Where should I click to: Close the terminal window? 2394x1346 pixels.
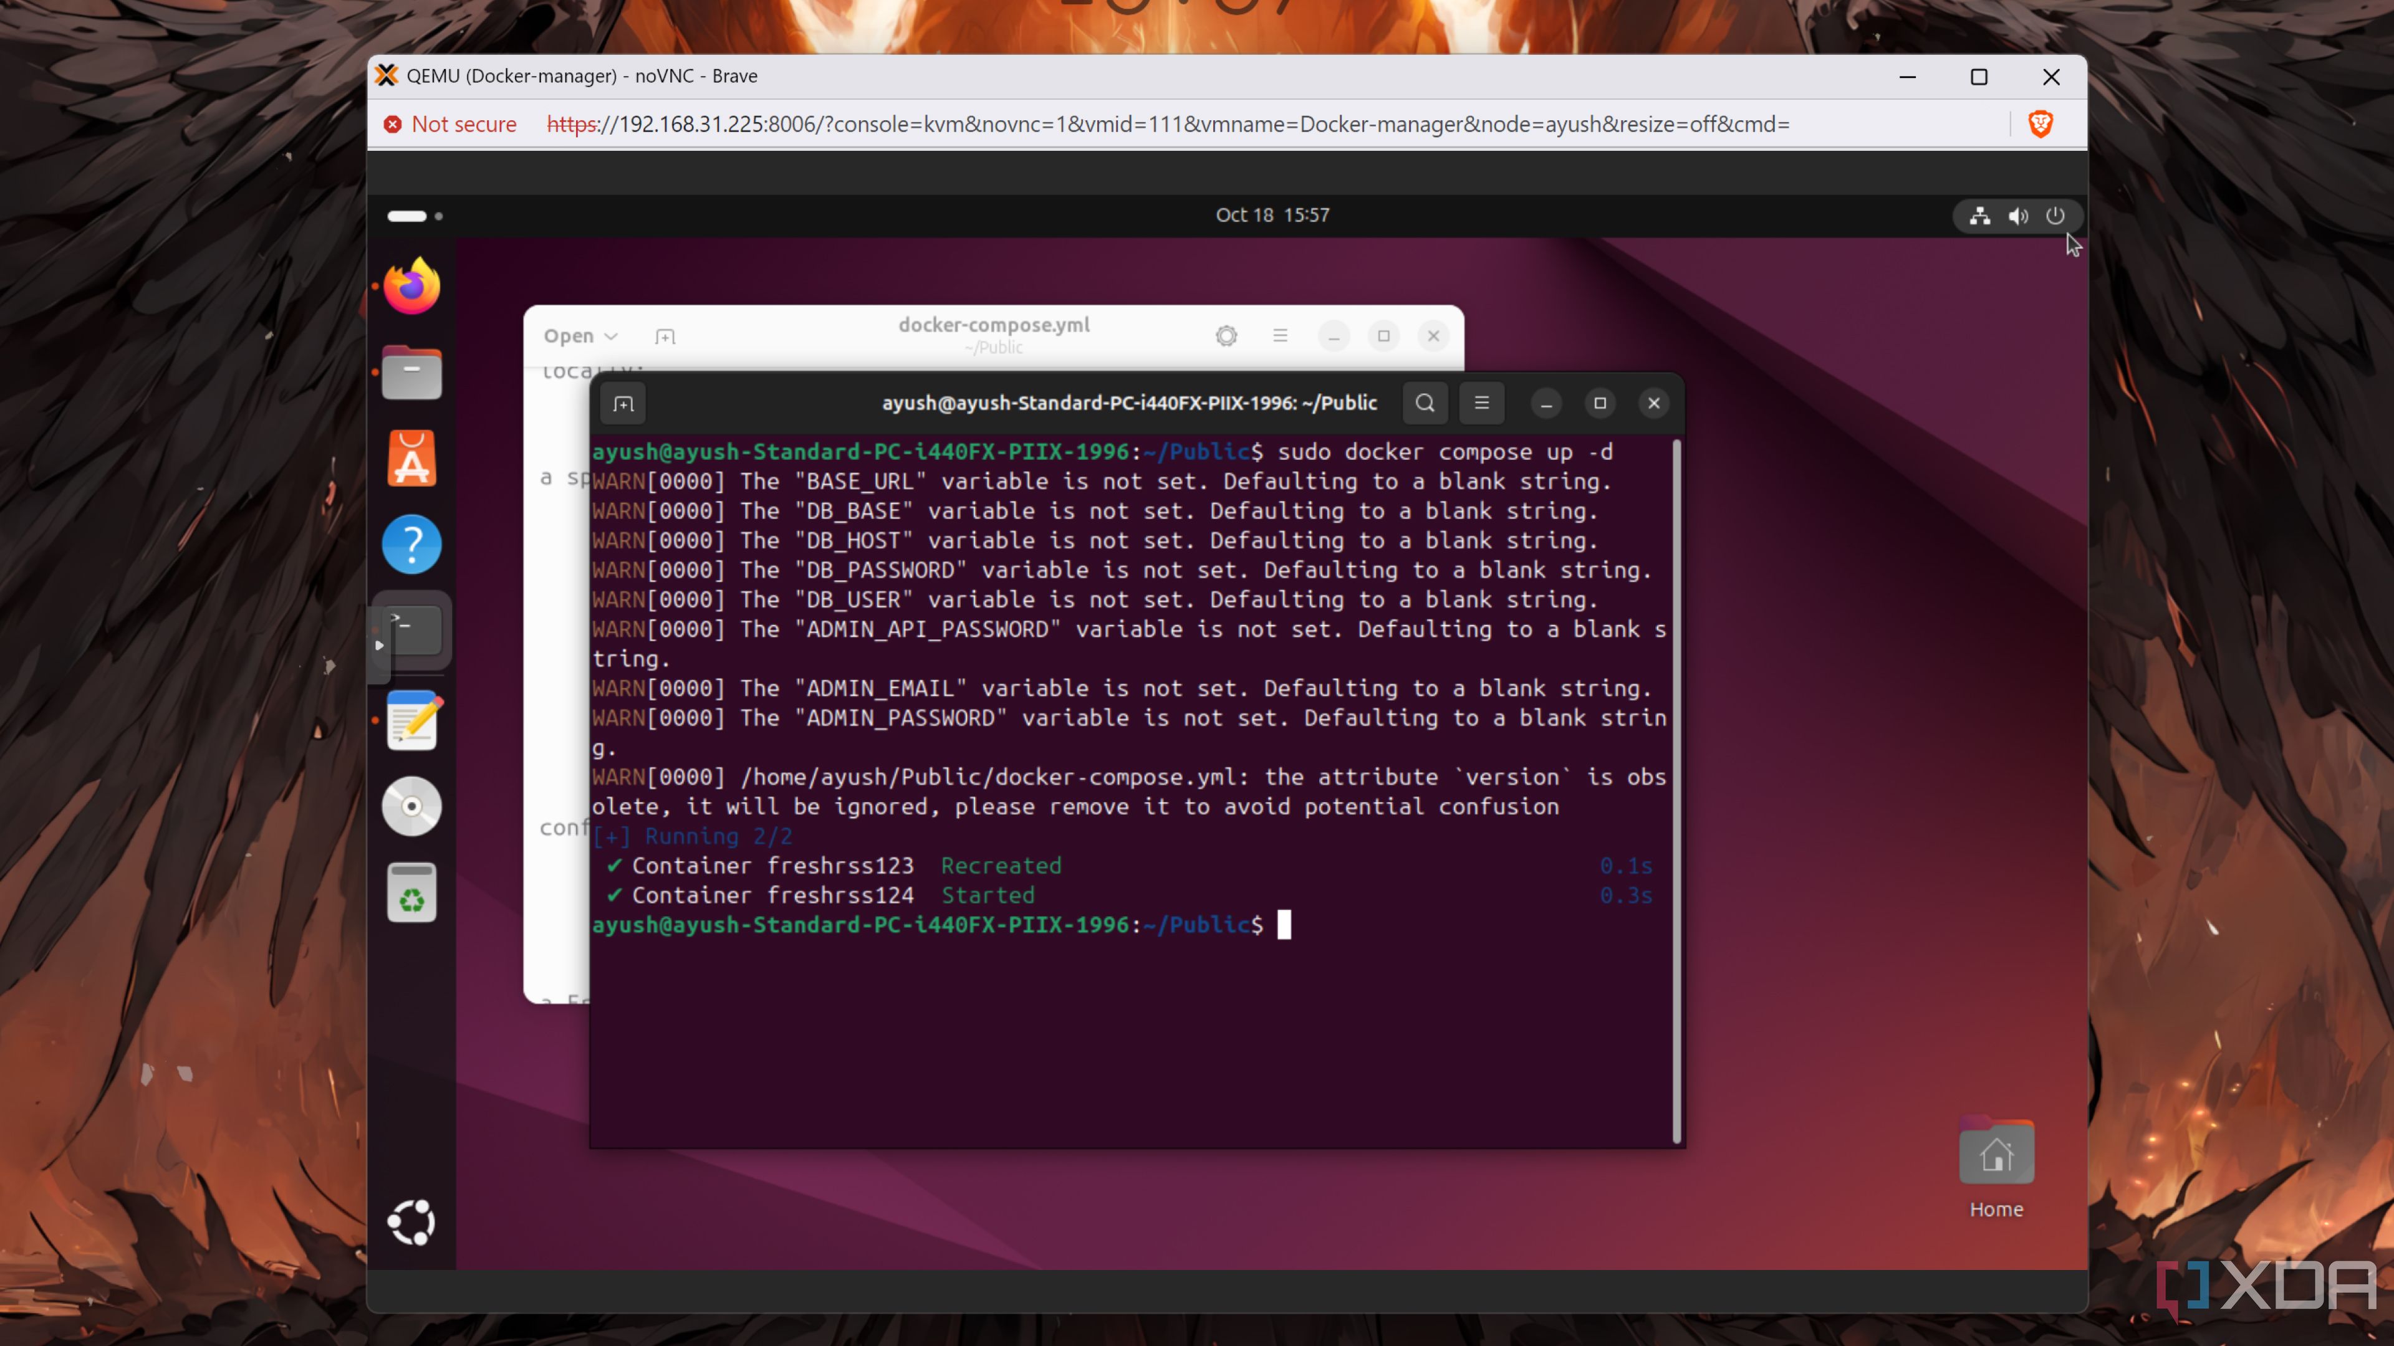click(1654, 403)
